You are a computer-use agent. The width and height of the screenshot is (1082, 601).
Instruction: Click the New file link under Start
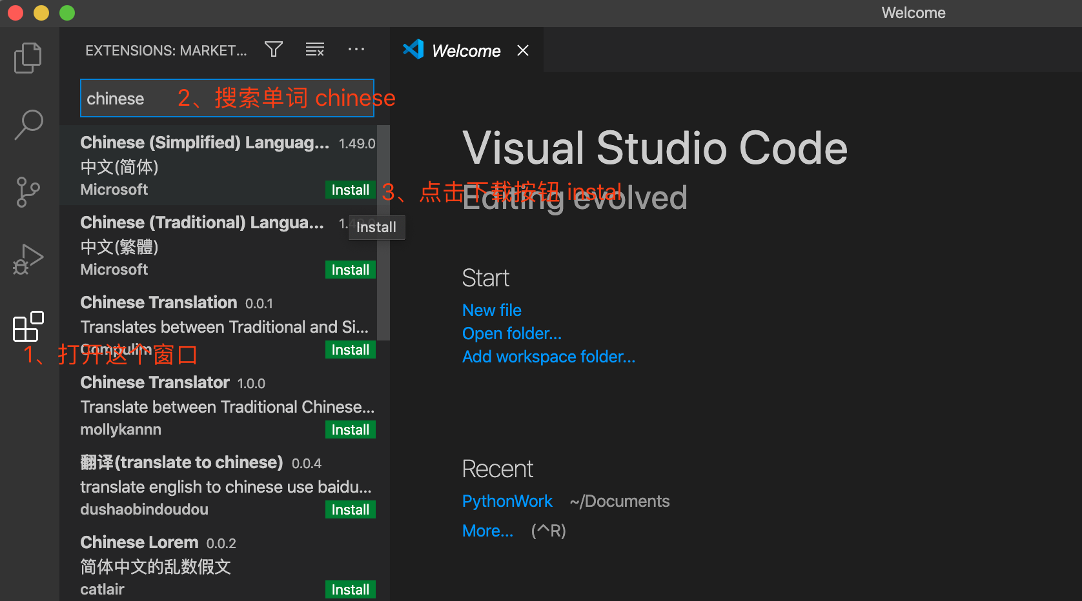click(x=491, y=310)
